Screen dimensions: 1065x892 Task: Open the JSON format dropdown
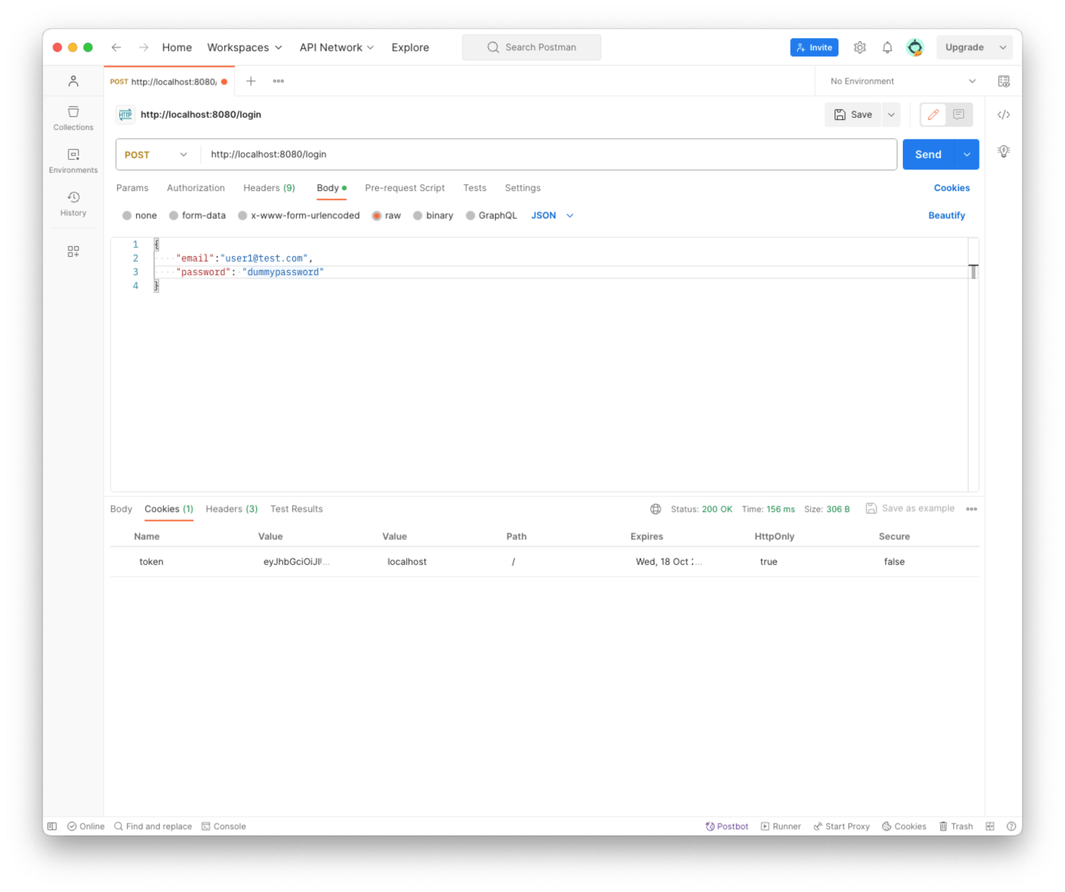click(552, 215)
